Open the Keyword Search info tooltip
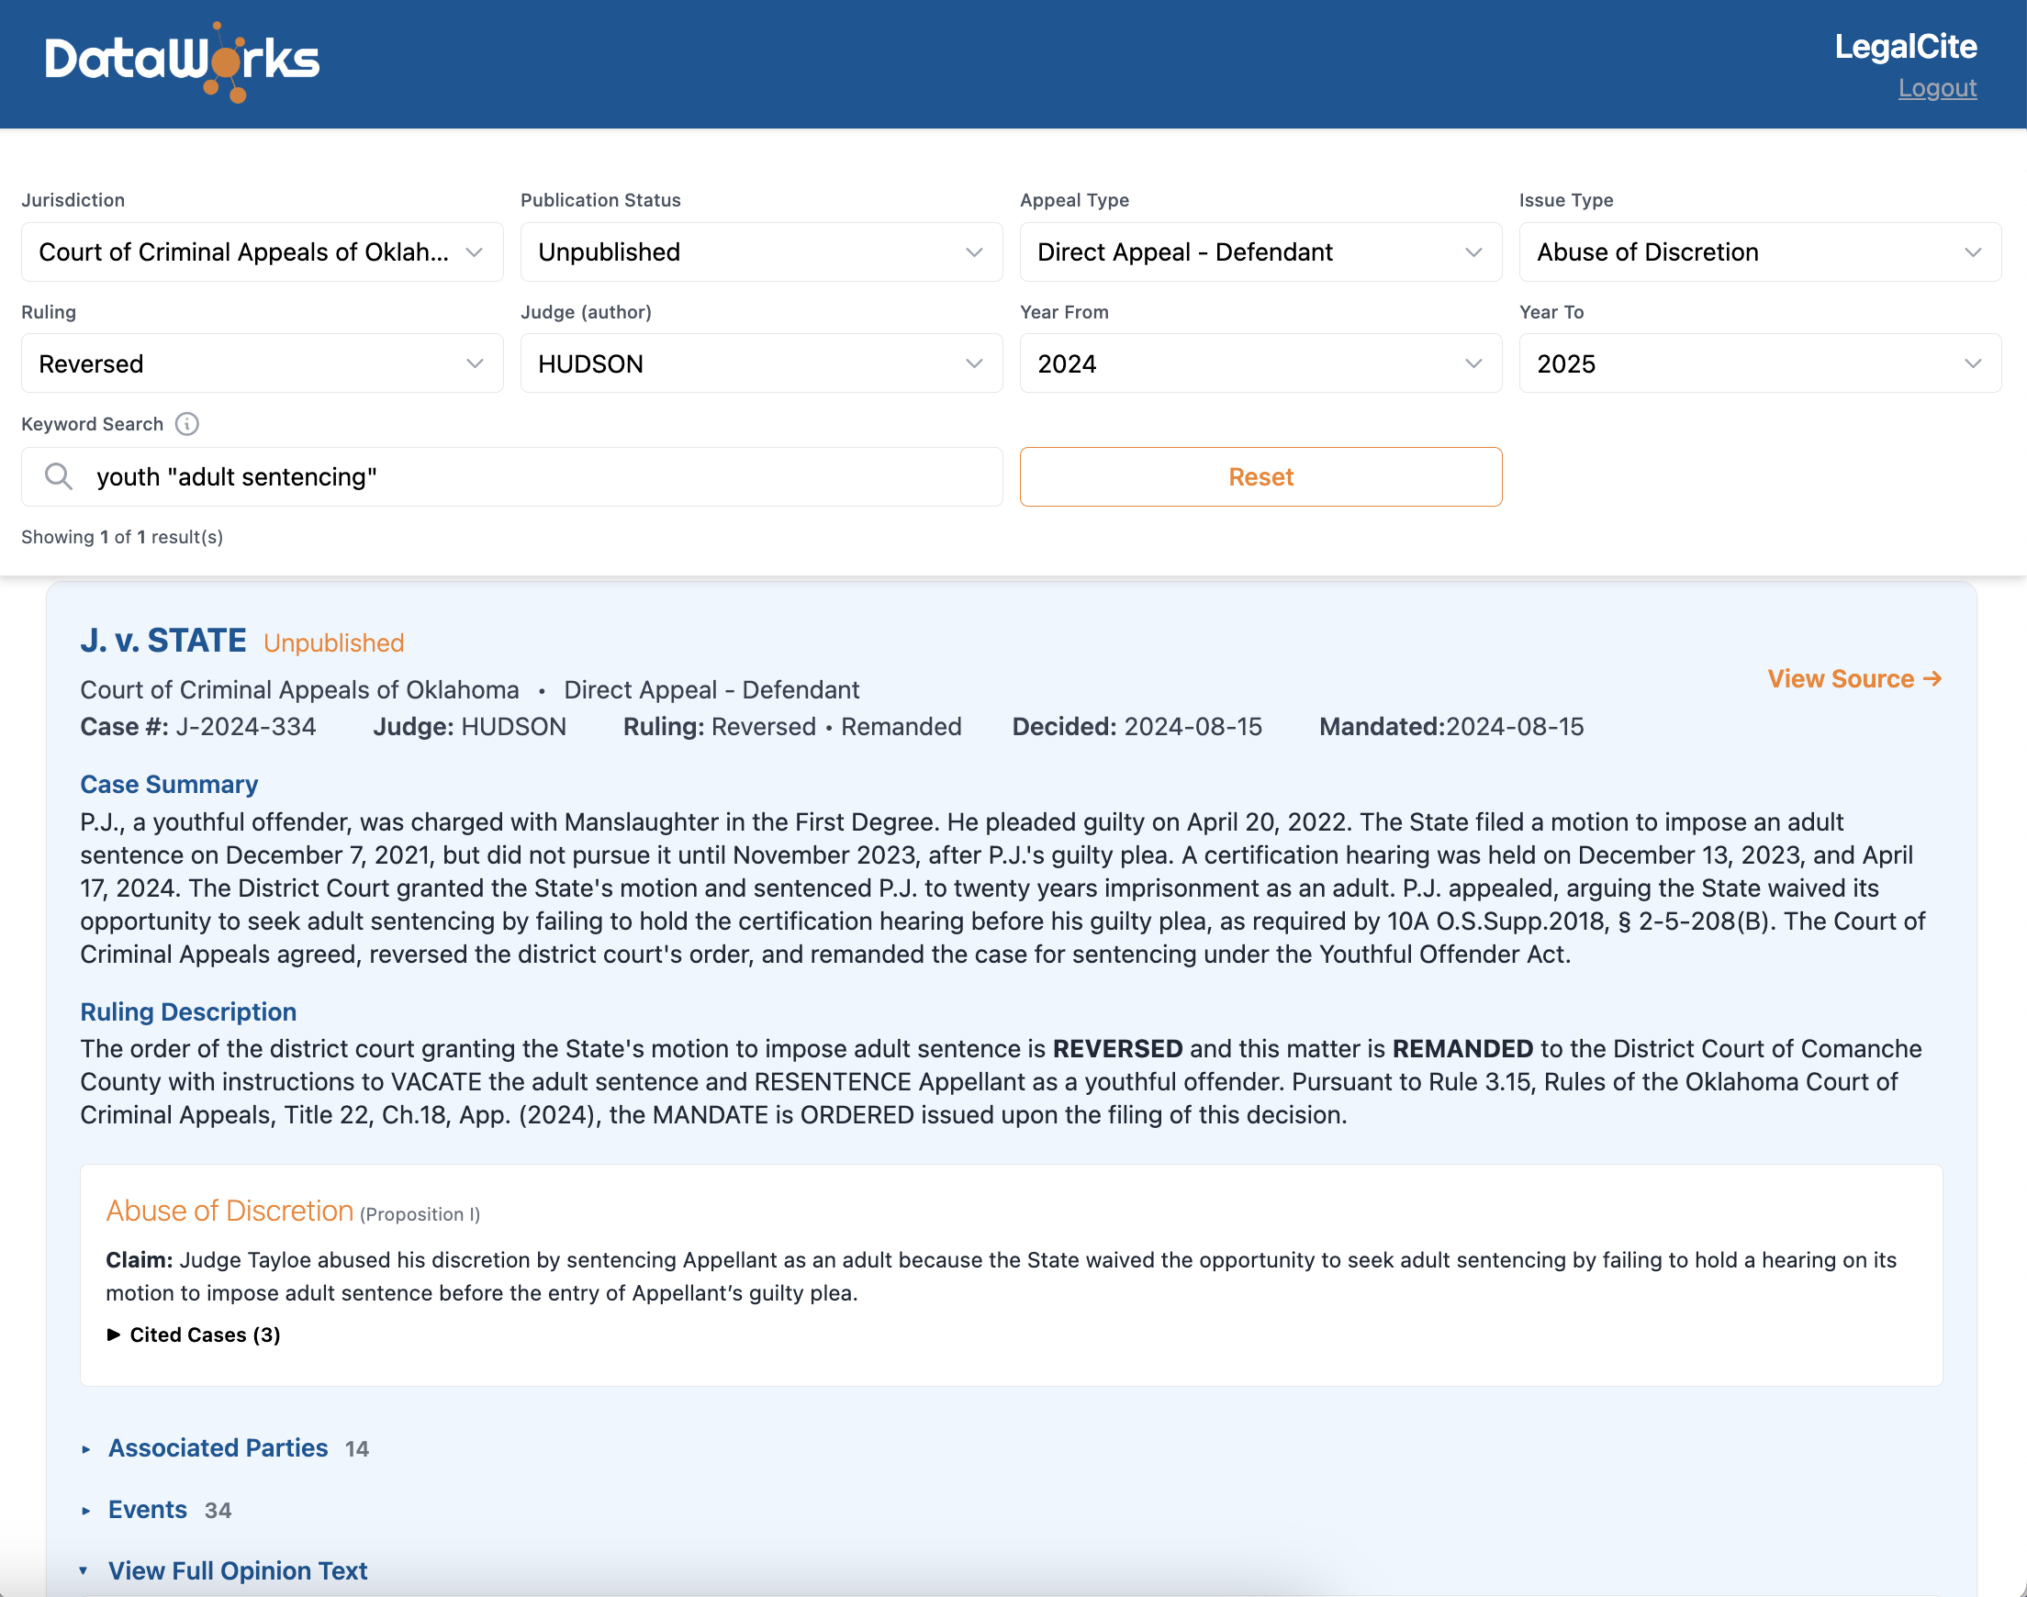This screenshot has height=1597, width=2027. point(188,423)
